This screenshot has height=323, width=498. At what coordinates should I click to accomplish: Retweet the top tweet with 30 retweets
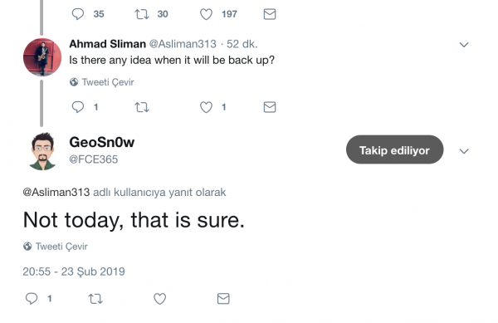coord(142,14)
